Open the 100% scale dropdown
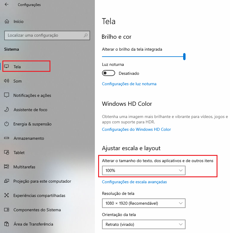The width and height of the screenshot is (230, 233). (143, 170)
